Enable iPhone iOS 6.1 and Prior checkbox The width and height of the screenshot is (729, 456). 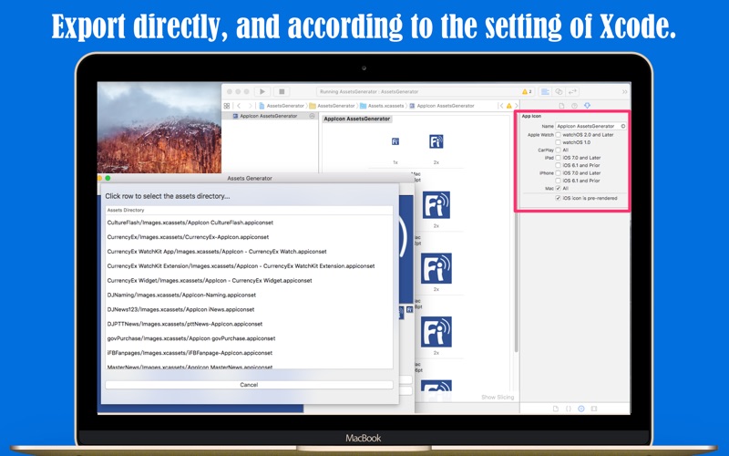559,181
